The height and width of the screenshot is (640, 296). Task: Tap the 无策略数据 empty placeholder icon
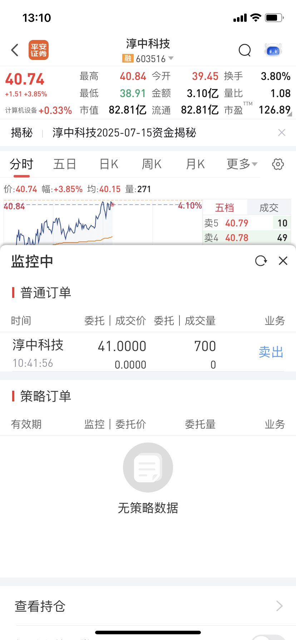click(148, 467)
